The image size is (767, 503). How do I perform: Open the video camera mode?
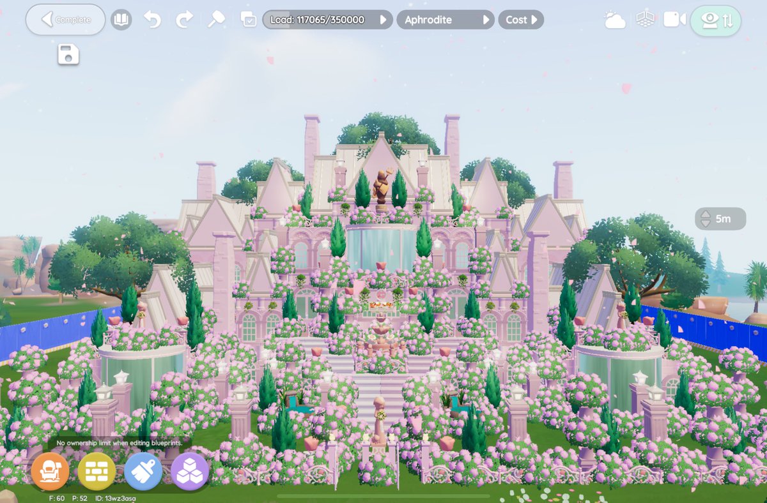coord(674,20)
